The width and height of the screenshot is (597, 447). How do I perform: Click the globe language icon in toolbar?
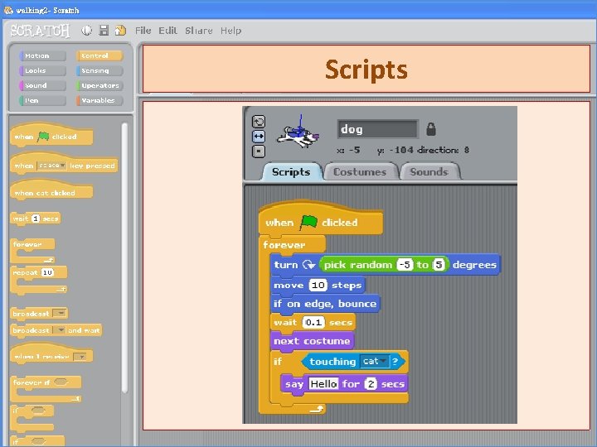point(87,31)
